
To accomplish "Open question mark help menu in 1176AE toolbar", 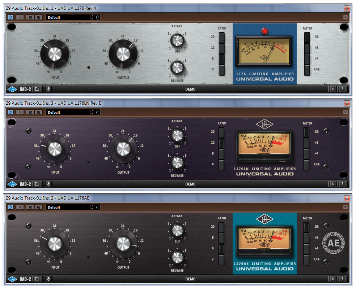I will [343, 279].
